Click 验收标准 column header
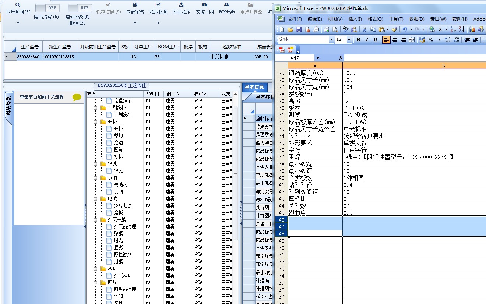 tap(232, 47)
